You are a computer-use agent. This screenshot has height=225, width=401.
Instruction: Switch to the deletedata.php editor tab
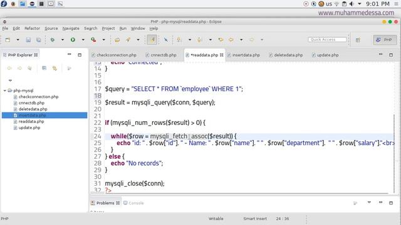(x=286, y=55)
